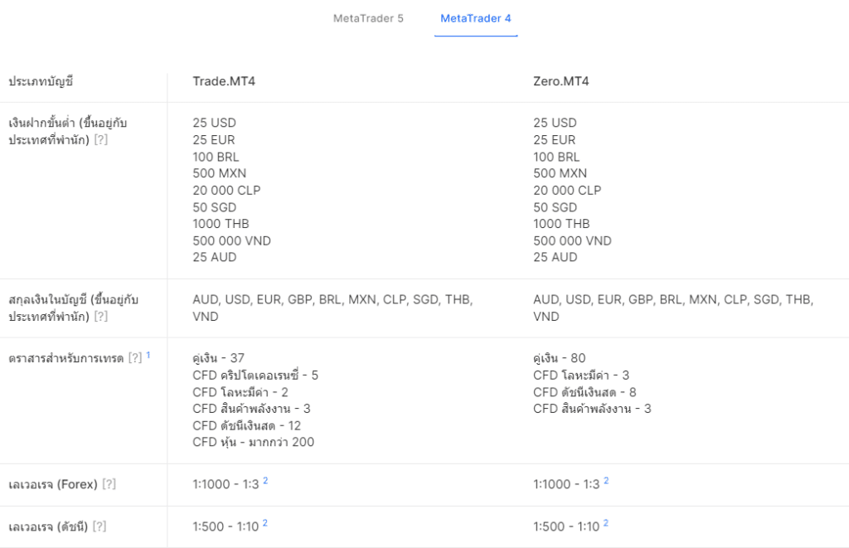Select the Trade.MT4 column header

[224, 81]
